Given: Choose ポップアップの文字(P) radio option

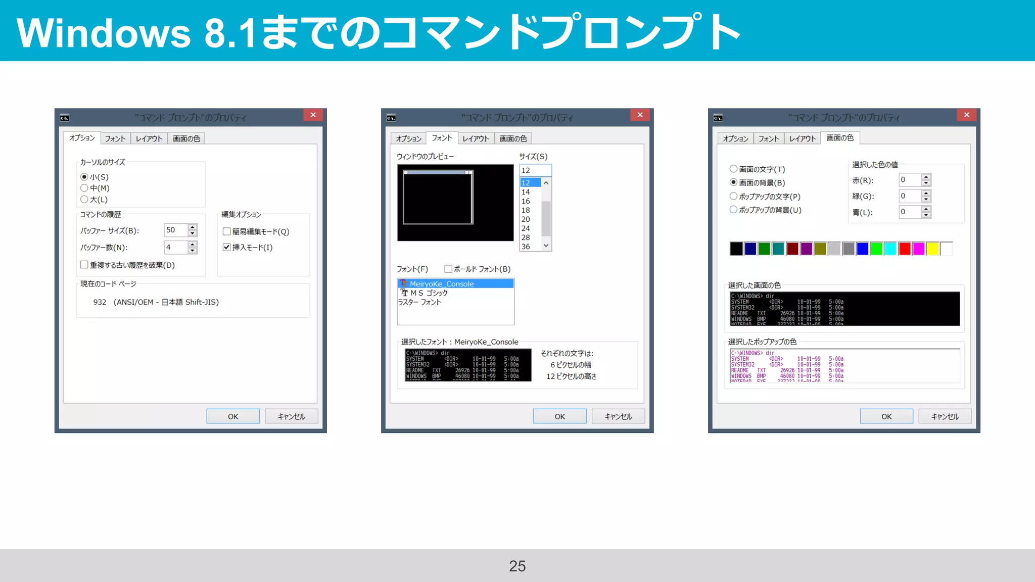Looking at the screenshot, I should [x=733, y=196].
